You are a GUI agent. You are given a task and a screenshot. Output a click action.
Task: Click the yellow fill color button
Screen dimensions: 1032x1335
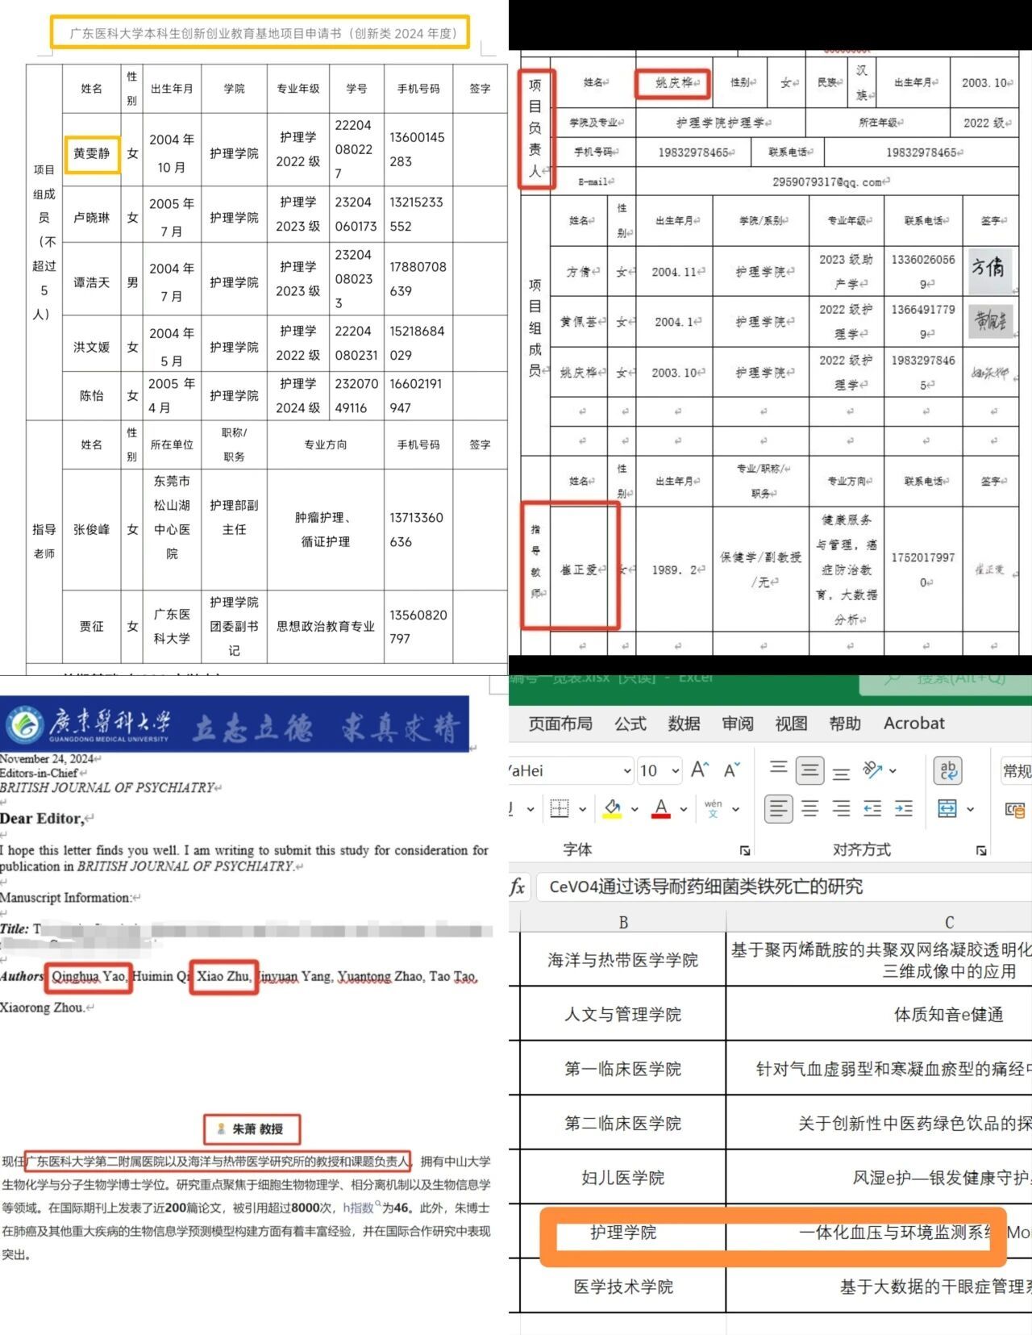point(613,808)
